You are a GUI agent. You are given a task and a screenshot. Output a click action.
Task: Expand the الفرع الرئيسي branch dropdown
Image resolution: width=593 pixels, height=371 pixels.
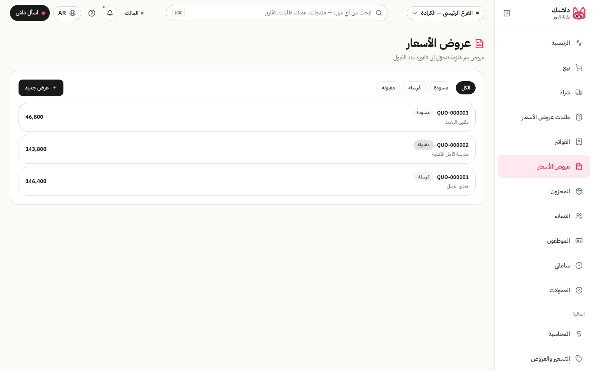[x=446, y=13]
